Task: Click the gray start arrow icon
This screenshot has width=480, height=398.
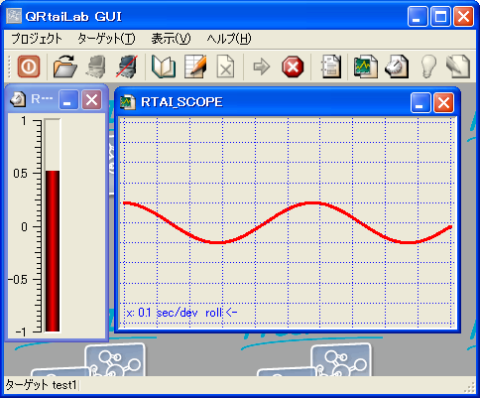Action: pyautogui.click(x=262, y=66)
